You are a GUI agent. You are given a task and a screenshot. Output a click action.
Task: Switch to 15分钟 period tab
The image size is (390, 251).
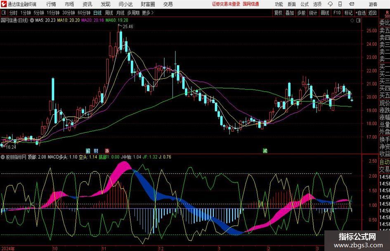pyautogui.click(x=53, y=13)
